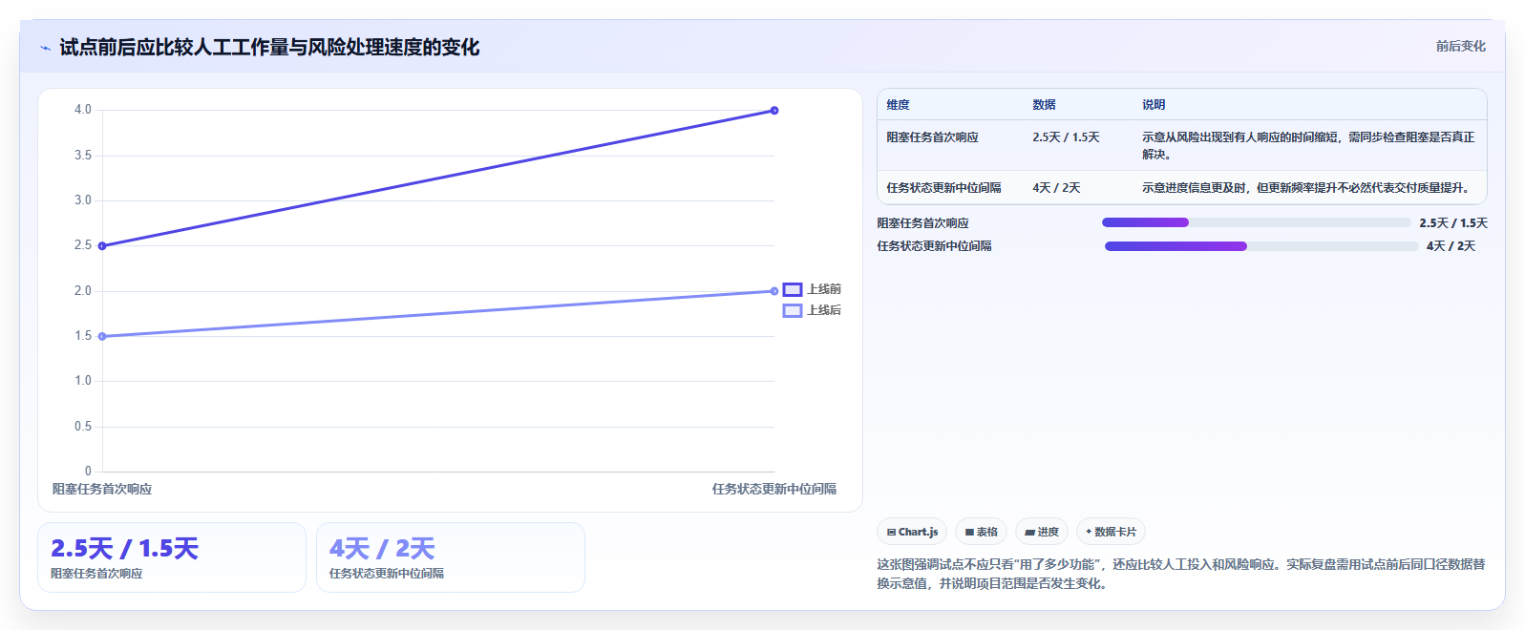Click y-axis tick label 4.0
Screen dimensions: 1525x630
(x=83, y=110)
